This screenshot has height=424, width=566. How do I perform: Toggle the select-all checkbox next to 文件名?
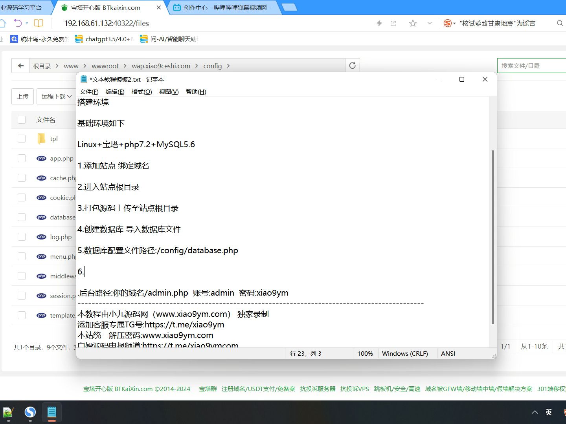click(x=22, y=120)
